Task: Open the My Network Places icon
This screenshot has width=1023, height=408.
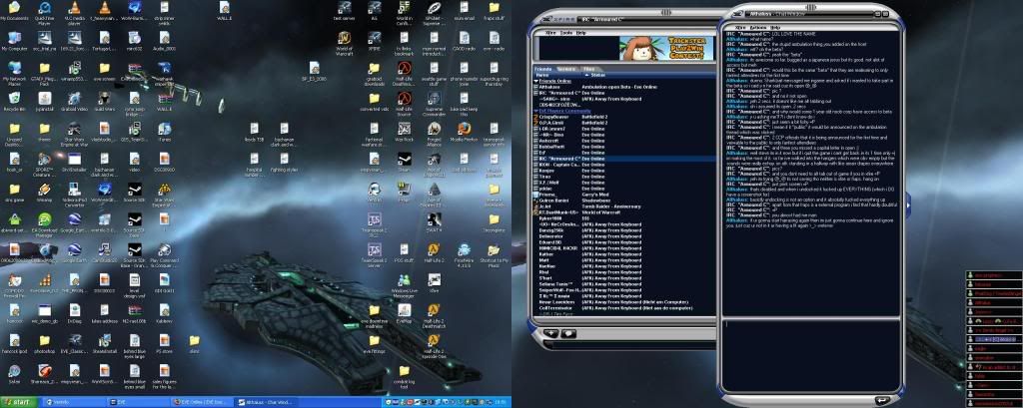Action: 14,72
